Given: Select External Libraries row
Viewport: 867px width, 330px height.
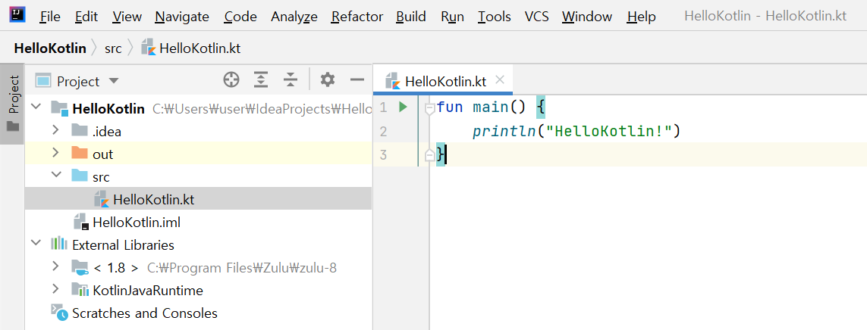Looking at the screenshot, I should (x=199, y=245).
